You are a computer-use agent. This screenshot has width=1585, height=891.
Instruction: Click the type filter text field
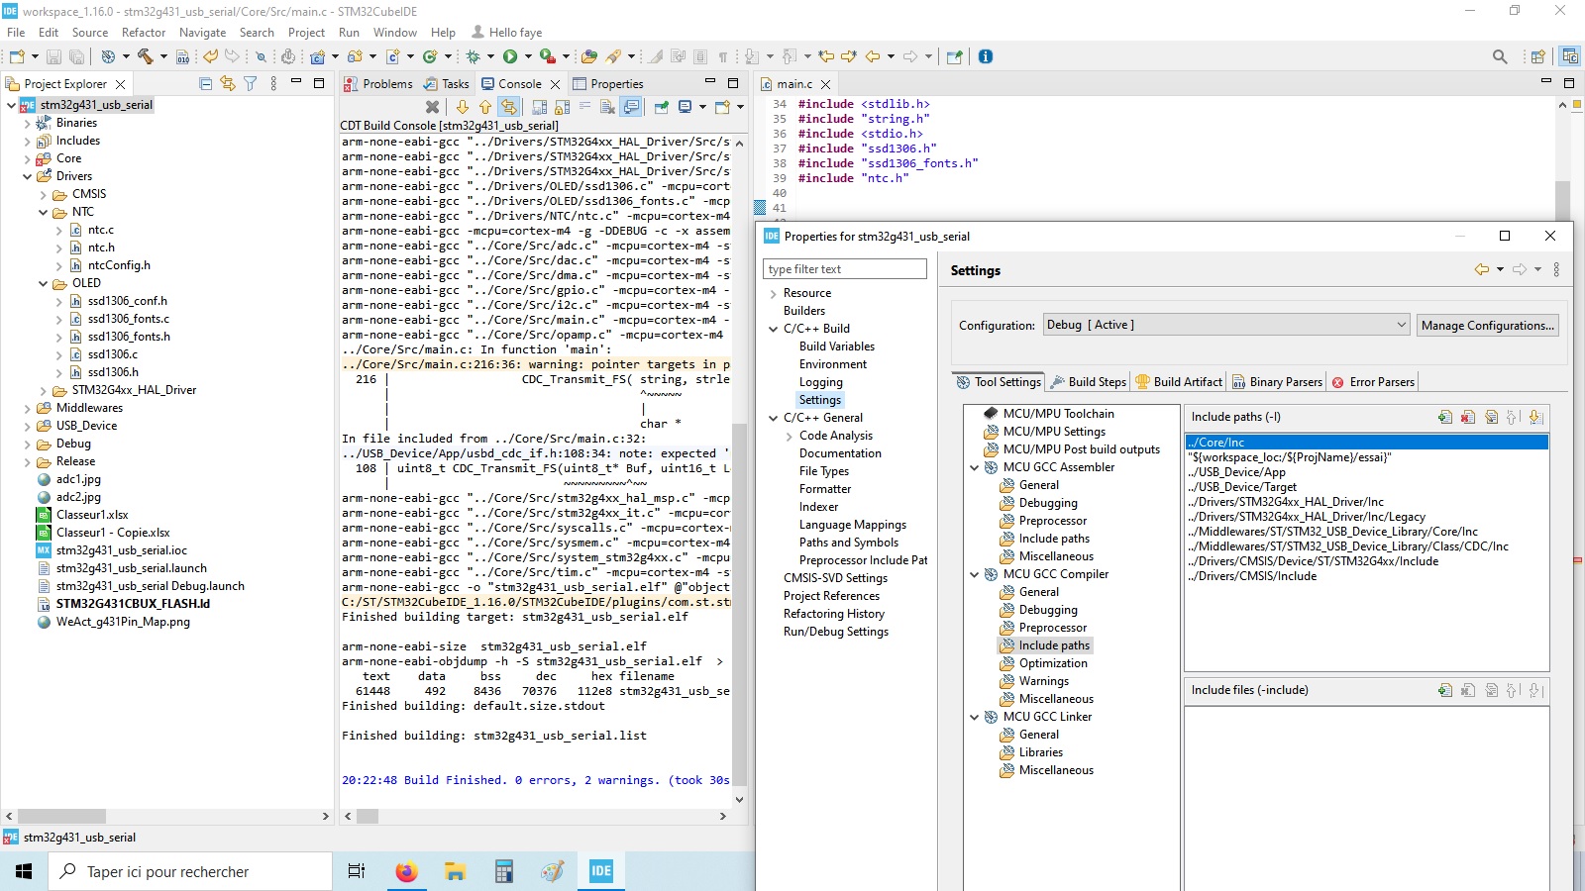844,268
